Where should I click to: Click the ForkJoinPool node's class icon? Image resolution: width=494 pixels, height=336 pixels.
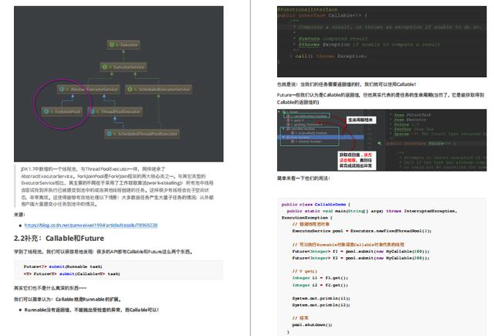point(46,111)
